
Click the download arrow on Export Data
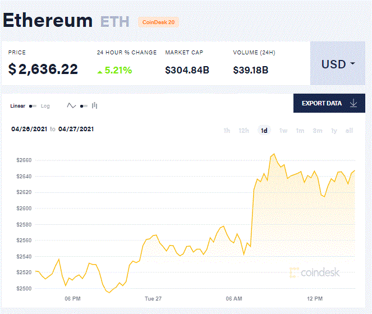pos(353,103)
